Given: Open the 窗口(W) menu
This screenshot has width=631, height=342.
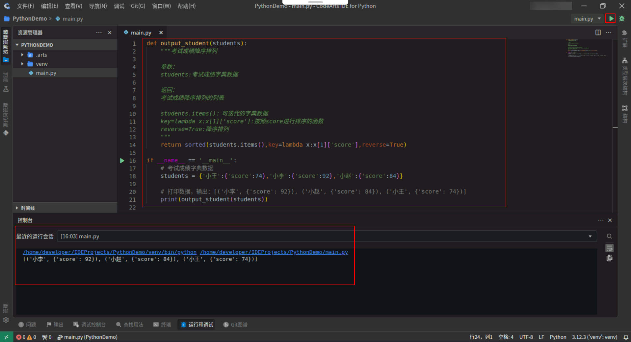Looking at the screenshot, I should pyautogui.click(x=161, y=6).
